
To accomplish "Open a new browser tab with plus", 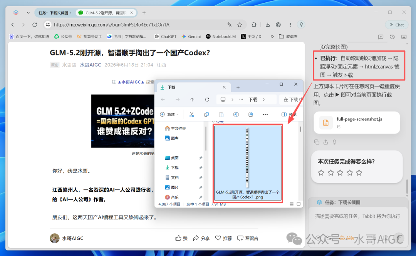I will pyautogui.click(x=144, y=13).
